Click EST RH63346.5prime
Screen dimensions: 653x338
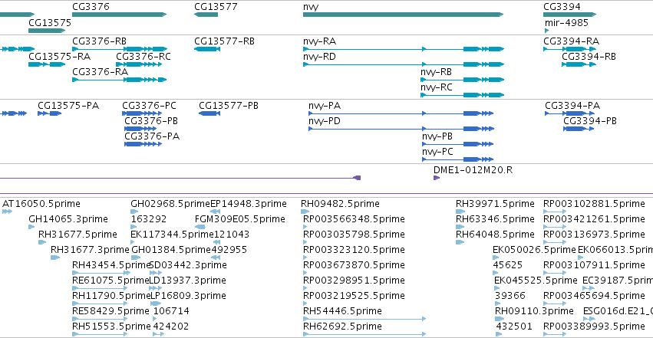(x=495, y=219)
